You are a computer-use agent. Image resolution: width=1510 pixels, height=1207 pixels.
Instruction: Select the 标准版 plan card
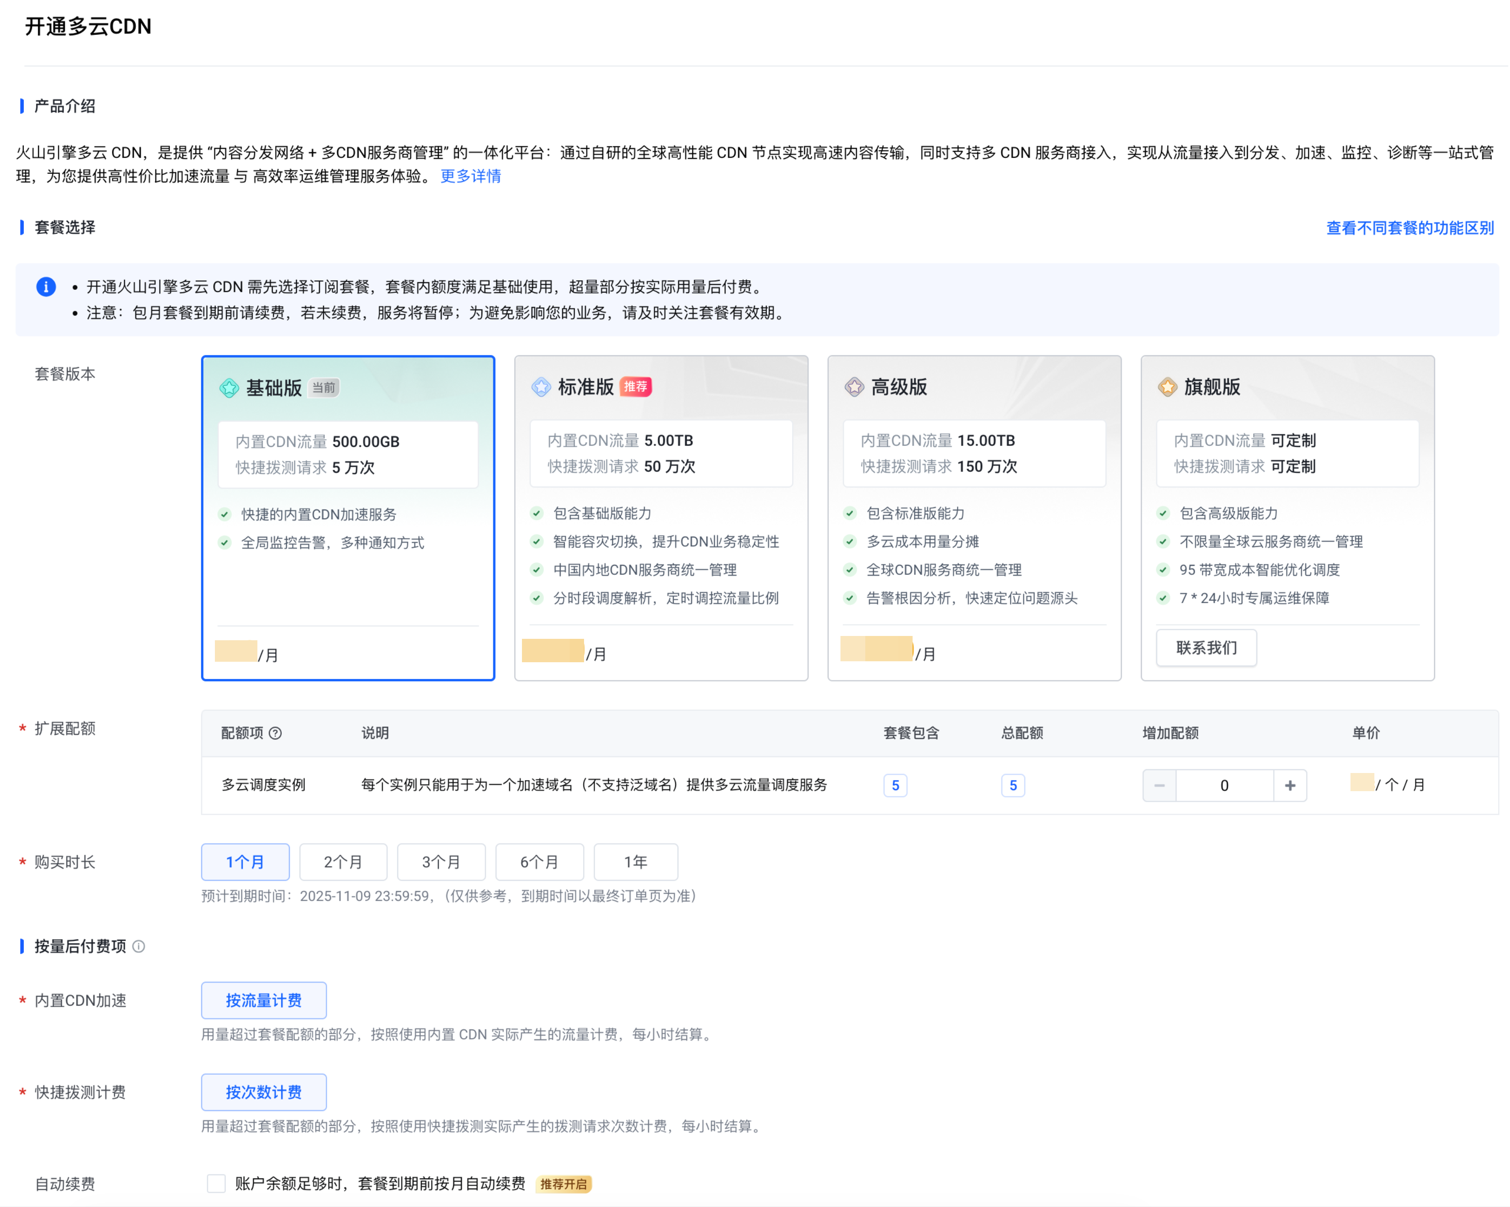tap(661, 518)
